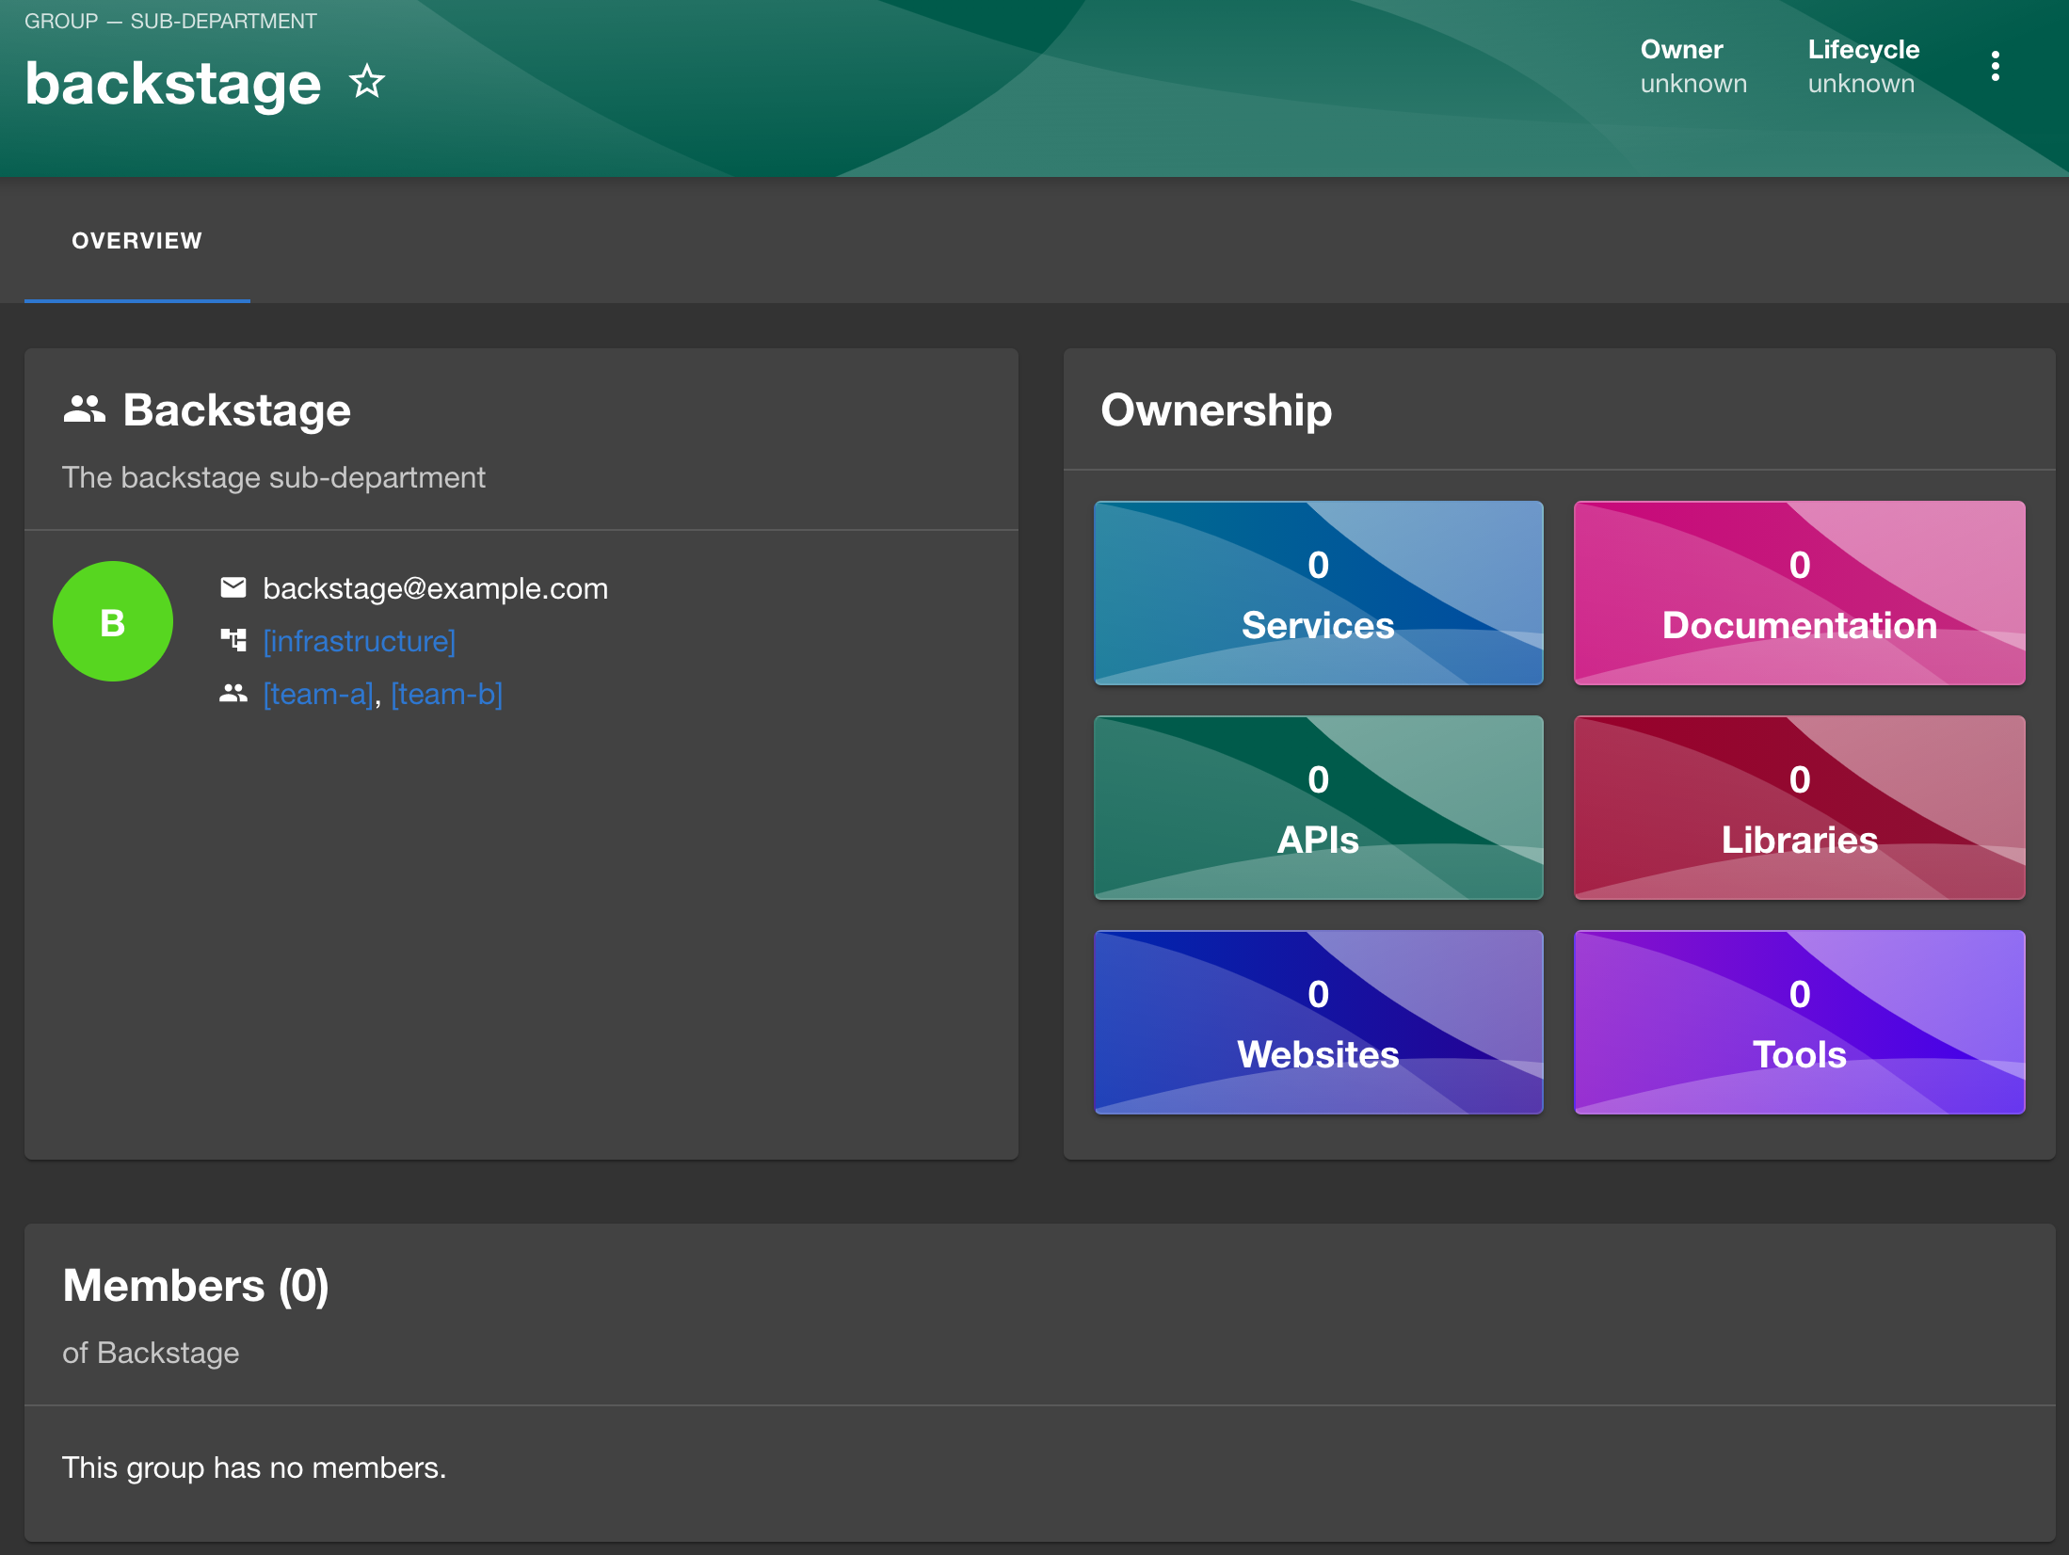Open the [infrastructure] parent group link
This screenshot has height=1555, width=2069.
[360, 641]
